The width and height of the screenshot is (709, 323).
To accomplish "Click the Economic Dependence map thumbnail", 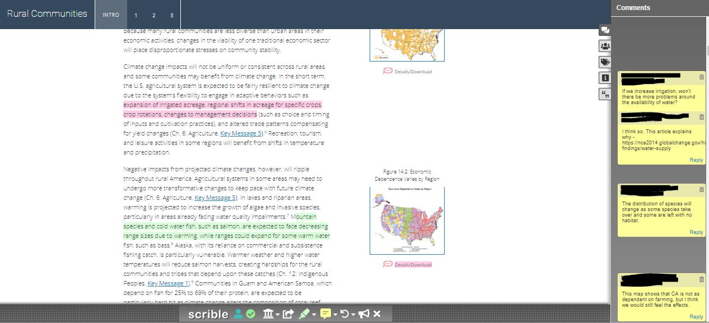I will (x=407, y=219).
